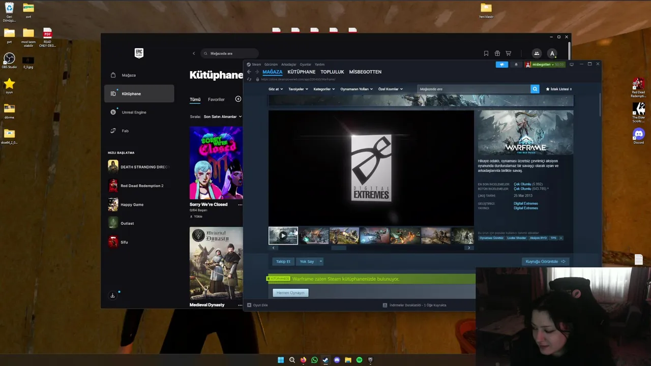Open Spotify from the taskbar

359,360
